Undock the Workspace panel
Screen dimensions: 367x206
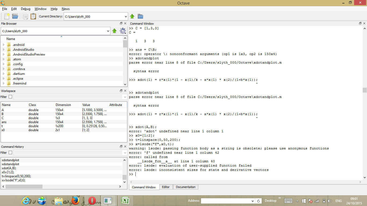click(x=121, y=91)
